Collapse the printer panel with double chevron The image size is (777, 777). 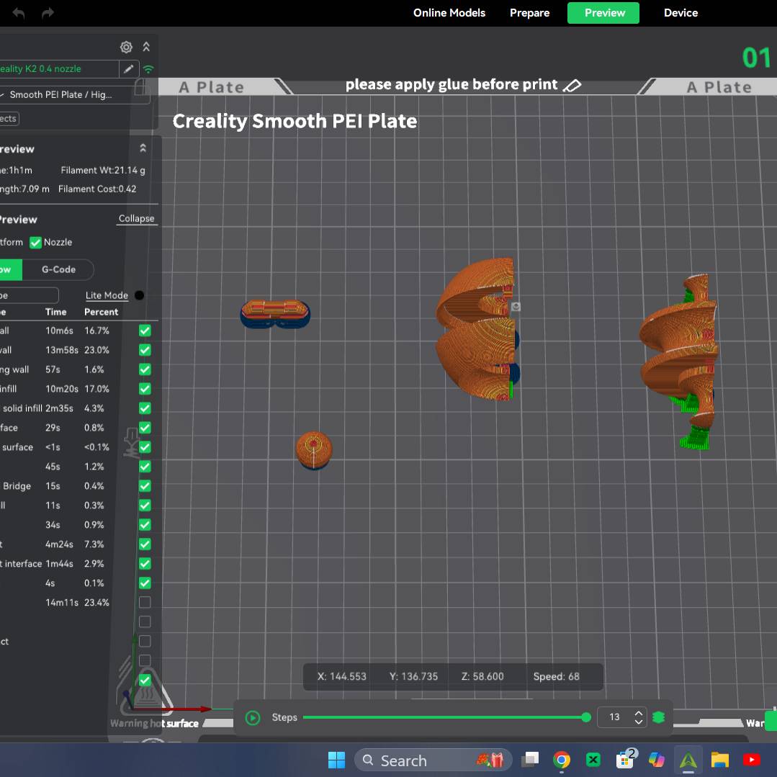point(146,48)
